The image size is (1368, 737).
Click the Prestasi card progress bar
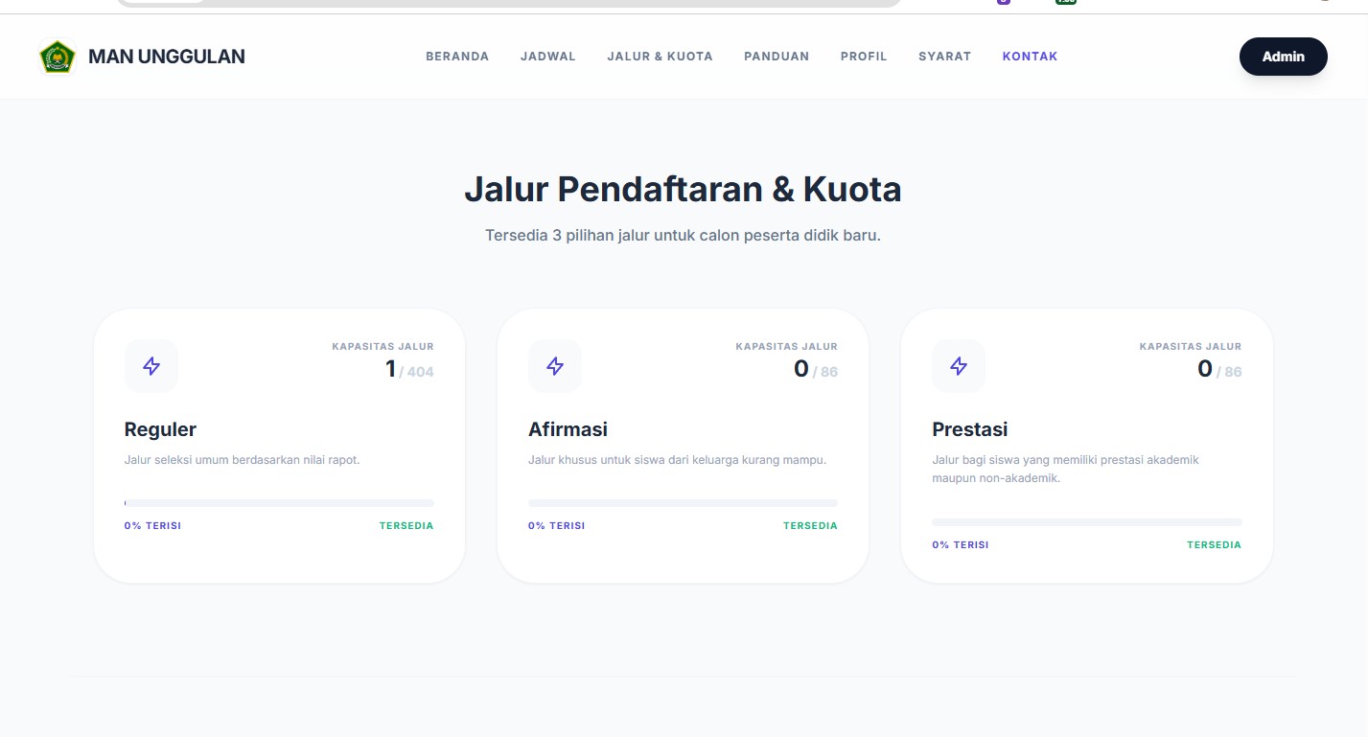pos(1086,522)
